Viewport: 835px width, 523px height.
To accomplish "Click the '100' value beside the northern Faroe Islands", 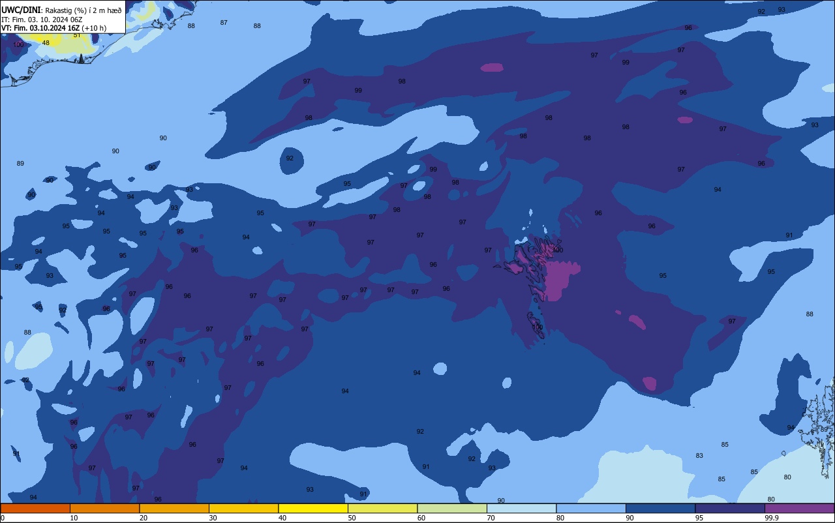I will tap(557, 250).
